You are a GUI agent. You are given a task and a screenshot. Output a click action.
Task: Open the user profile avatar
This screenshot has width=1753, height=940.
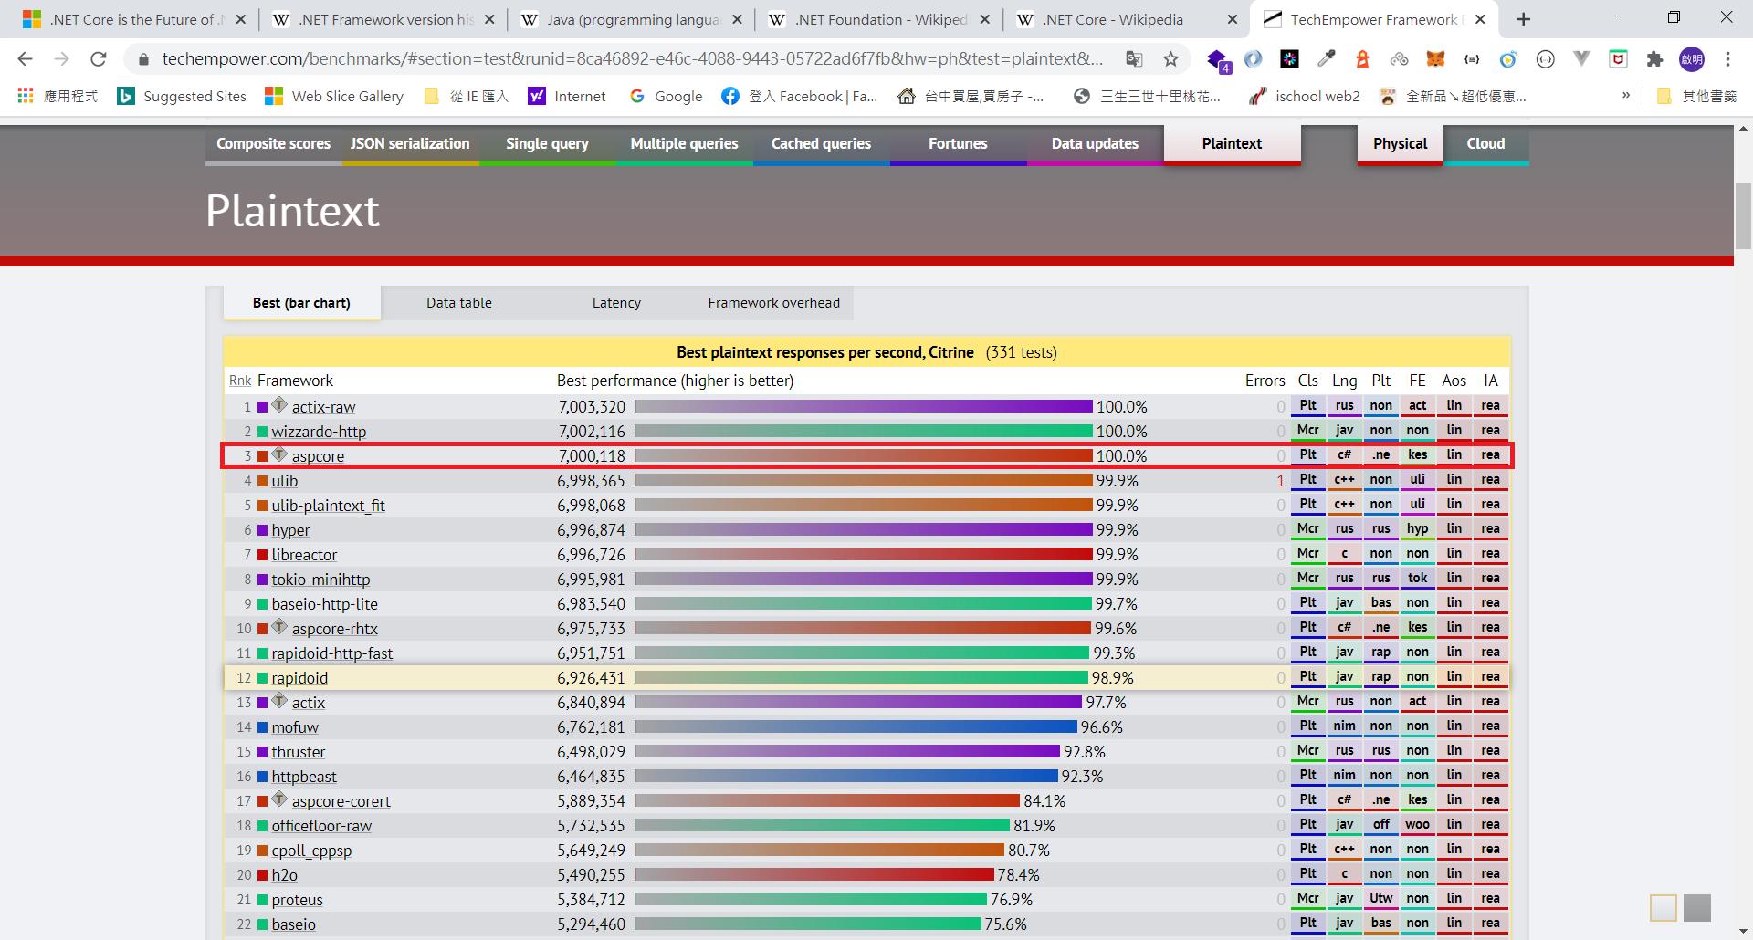pos(1692,59)
